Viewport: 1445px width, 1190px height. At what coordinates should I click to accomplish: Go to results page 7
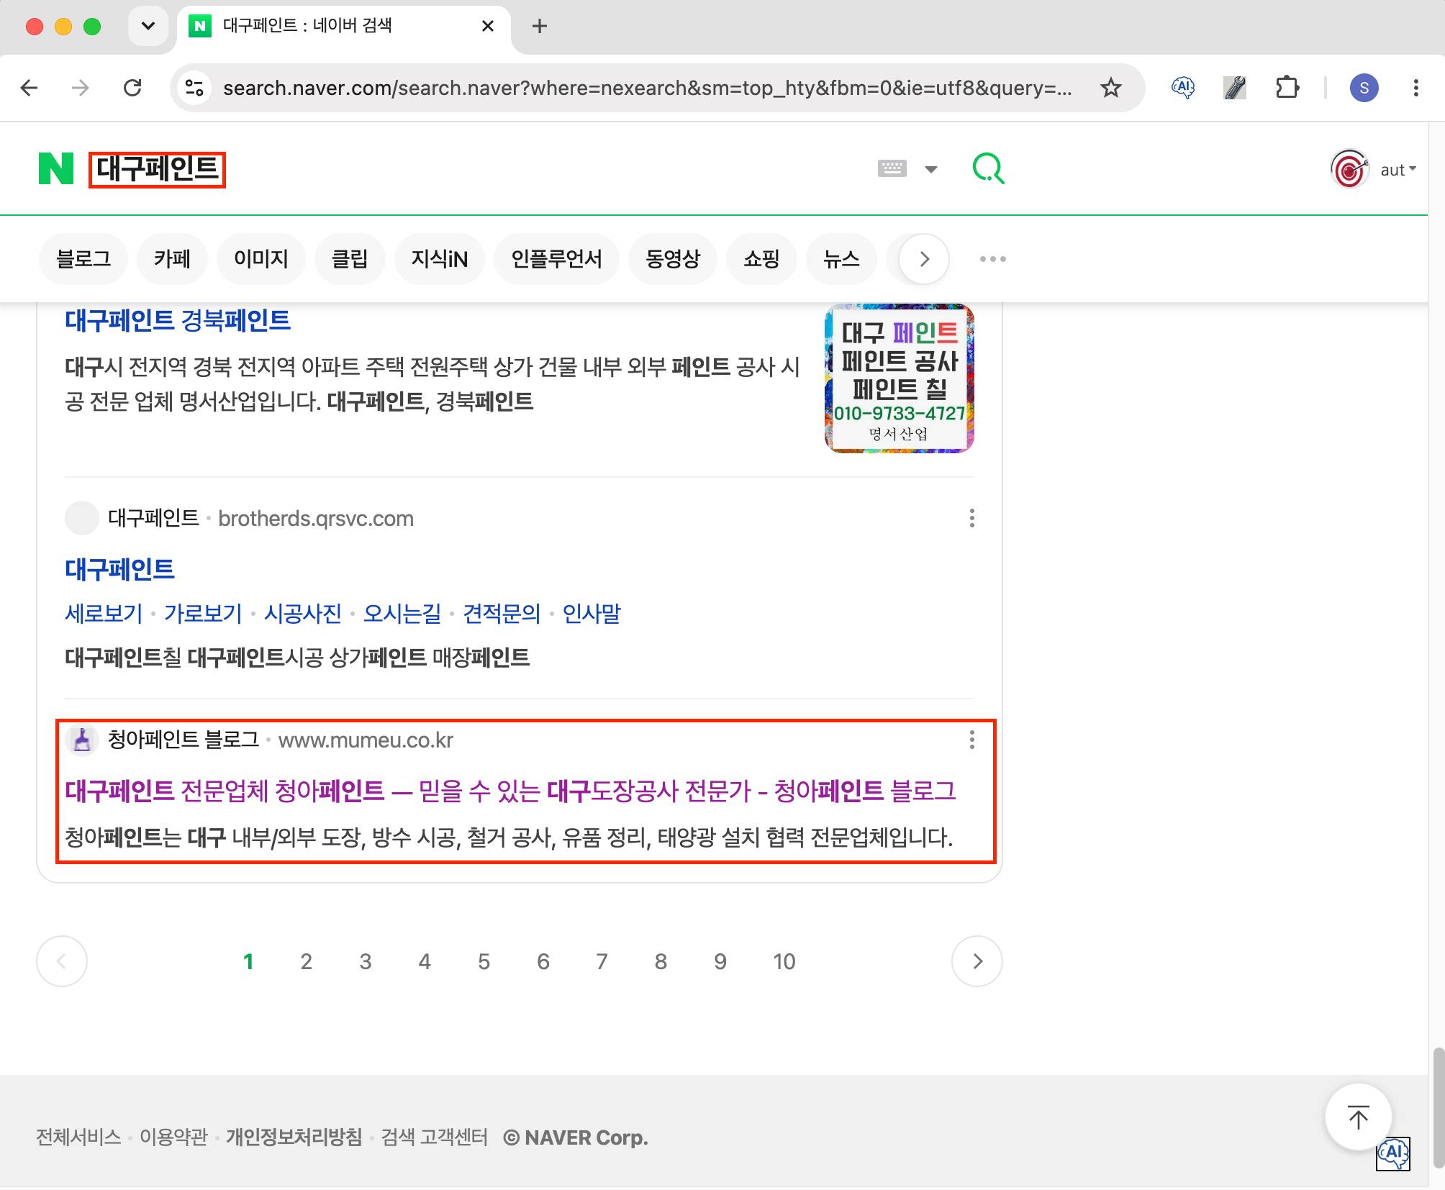coord(602,961)
